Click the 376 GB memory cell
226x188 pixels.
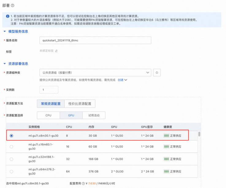point(94,171)
